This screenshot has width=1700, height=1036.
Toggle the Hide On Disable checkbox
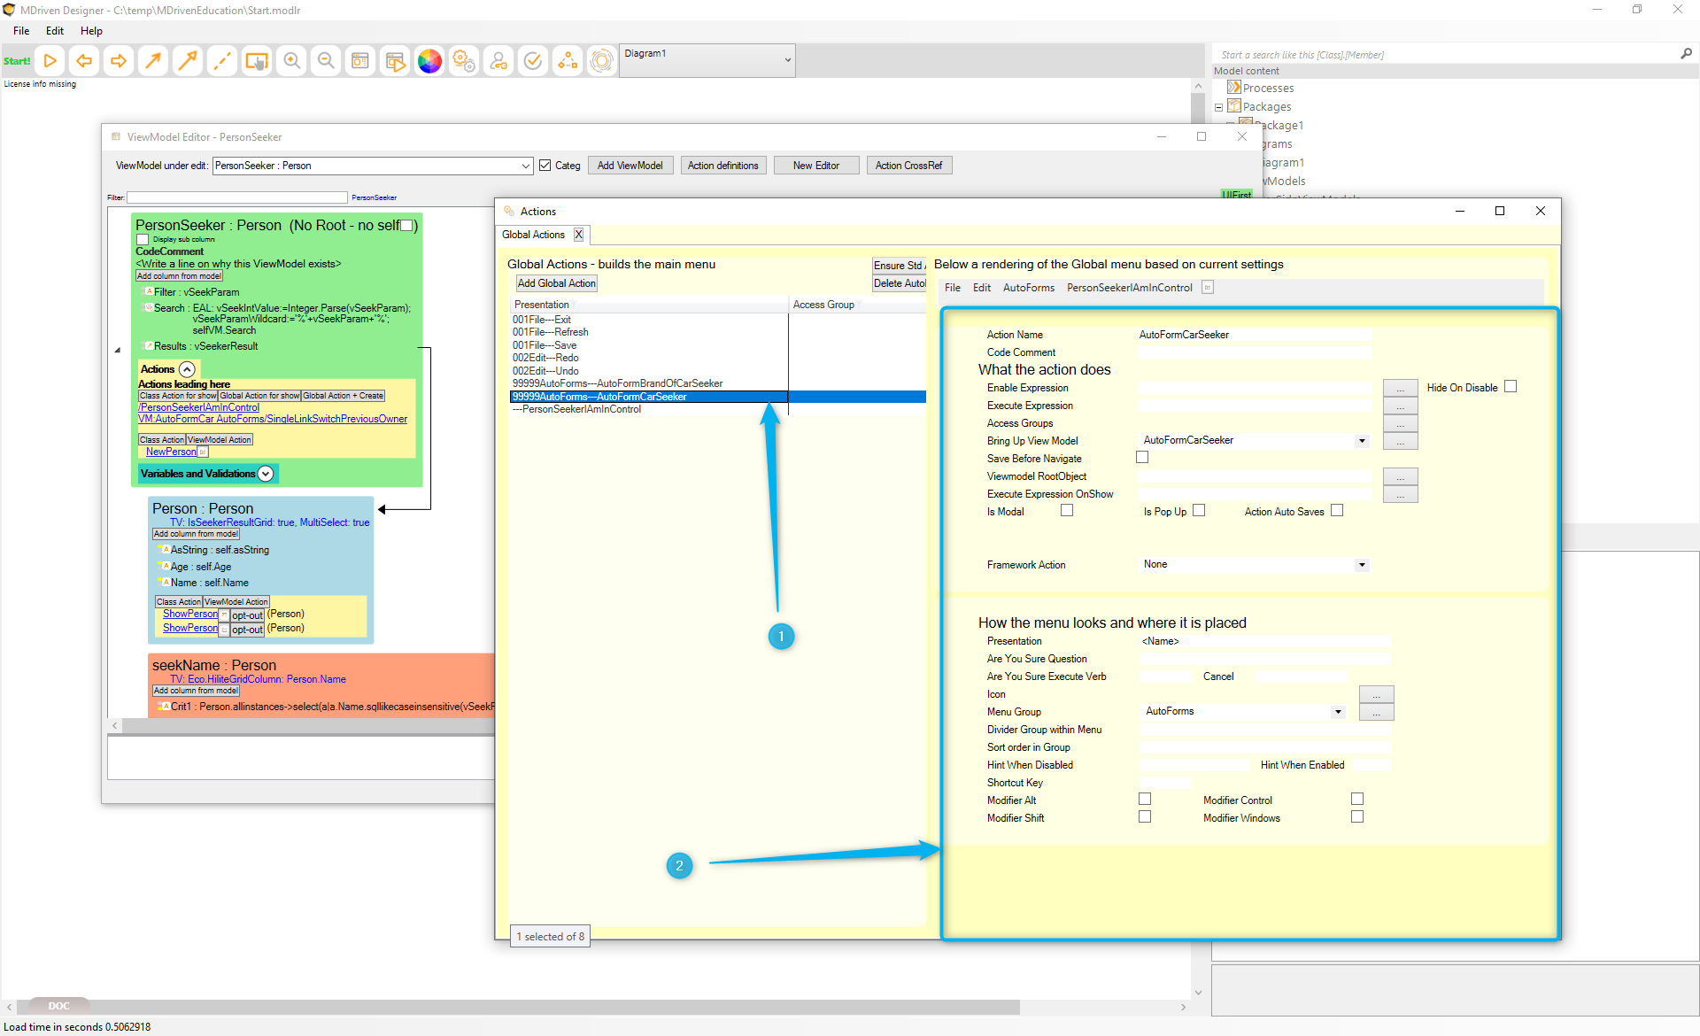coord(1511,387)
